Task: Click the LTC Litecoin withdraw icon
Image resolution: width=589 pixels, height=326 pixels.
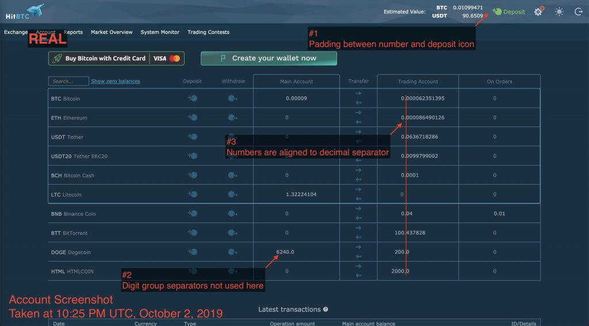Action: [x=232, y=194]
